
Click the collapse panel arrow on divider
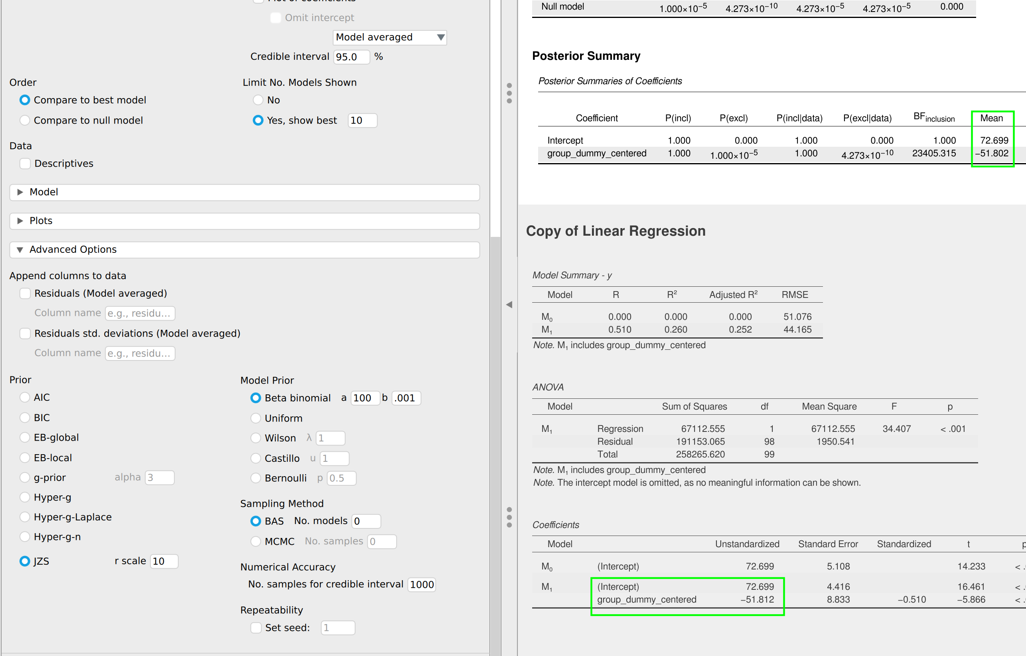pyautogui.click(x=509, y=305)
